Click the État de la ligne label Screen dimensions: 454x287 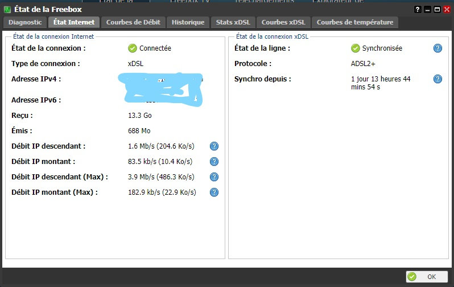262,48
